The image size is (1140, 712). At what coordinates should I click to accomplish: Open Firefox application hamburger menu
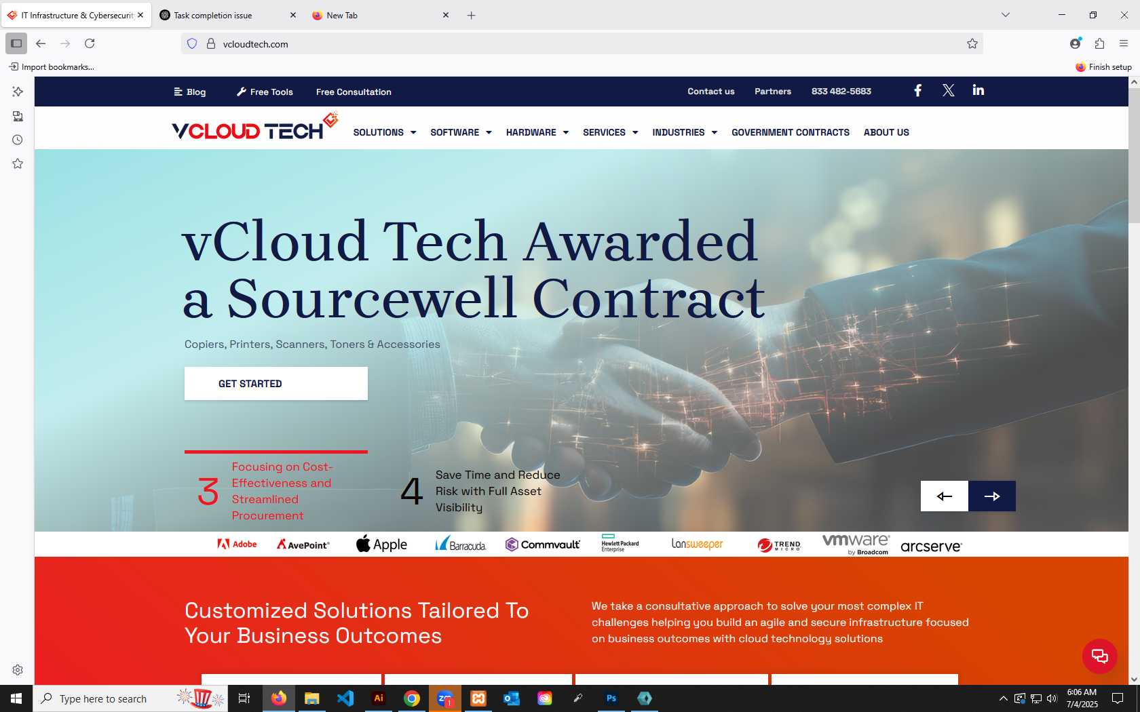pos(1124,43)
